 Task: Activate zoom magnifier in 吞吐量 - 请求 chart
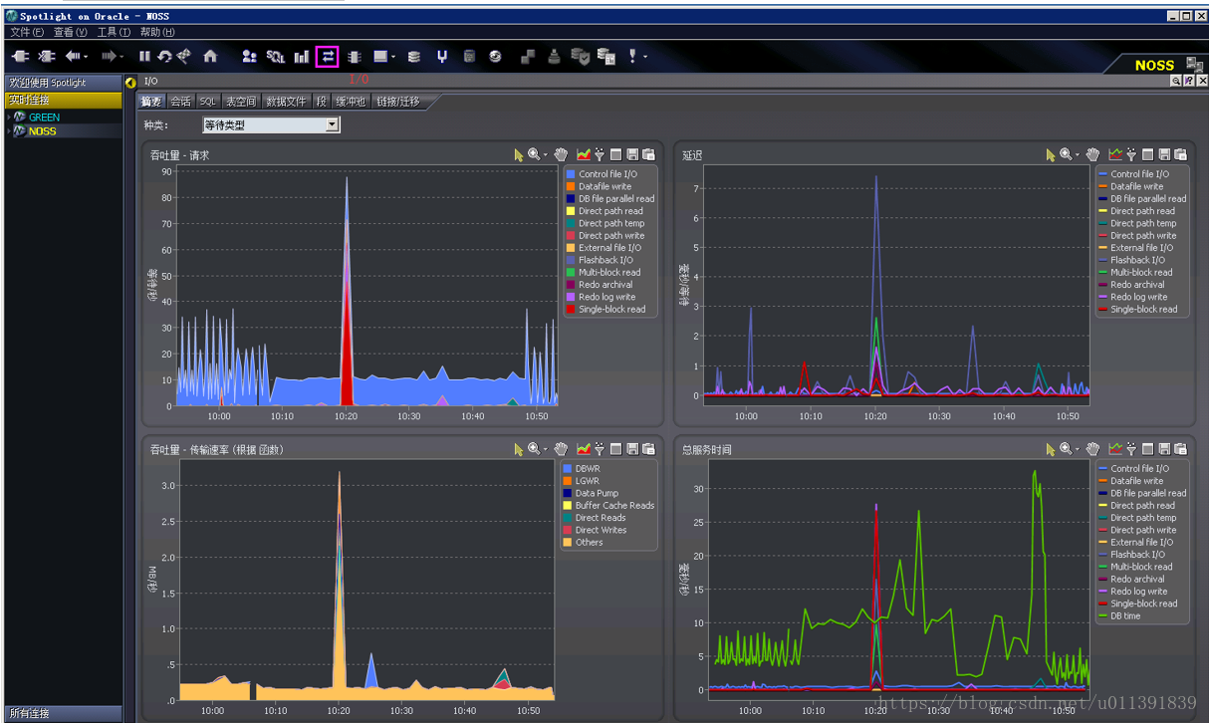click(x=534, y=154)
